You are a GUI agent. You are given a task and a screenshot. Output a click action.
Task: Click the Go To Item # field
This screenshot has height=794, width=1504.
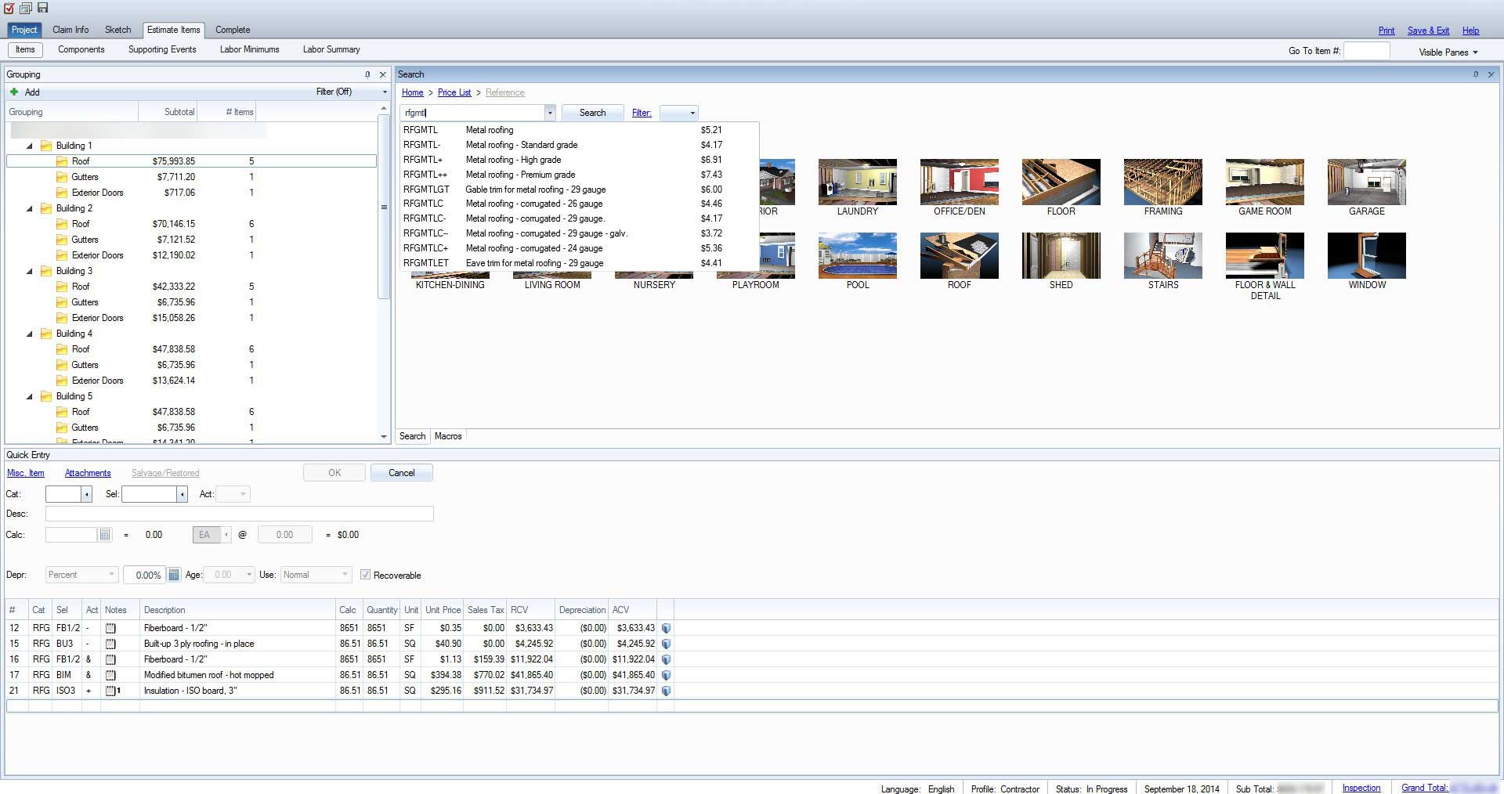1366,51
